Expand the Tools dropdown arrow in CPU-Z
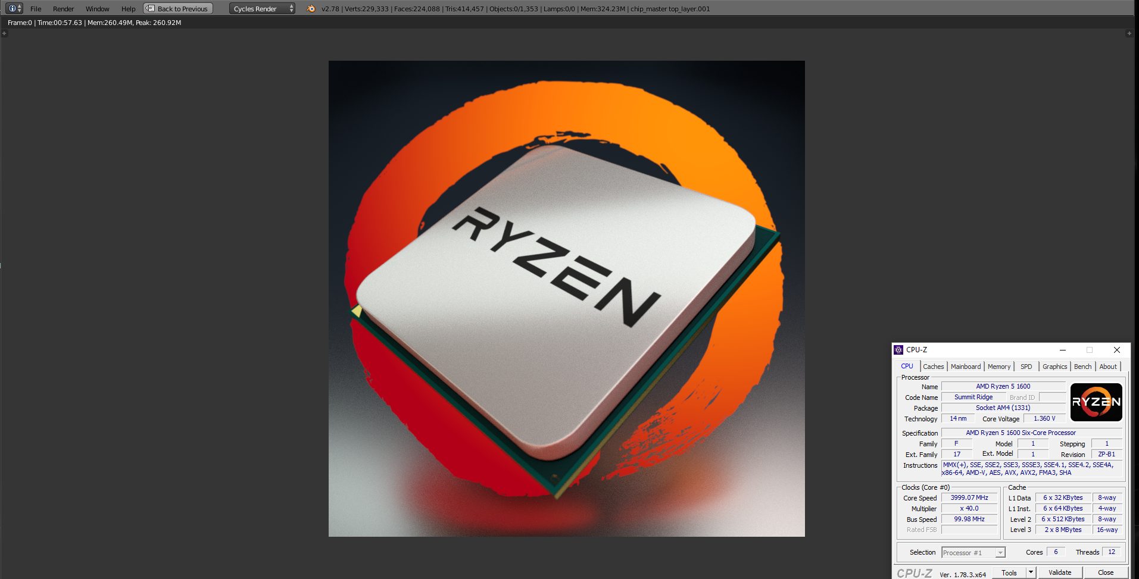This screenshot has width=1139, height=579. (x=1031, y=572)
